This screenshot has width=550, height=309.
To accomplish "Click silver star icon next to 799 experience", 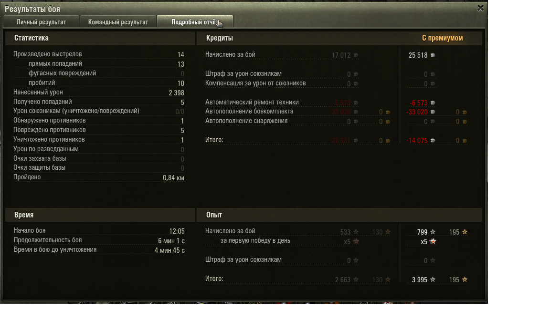I will pos(433,232).
